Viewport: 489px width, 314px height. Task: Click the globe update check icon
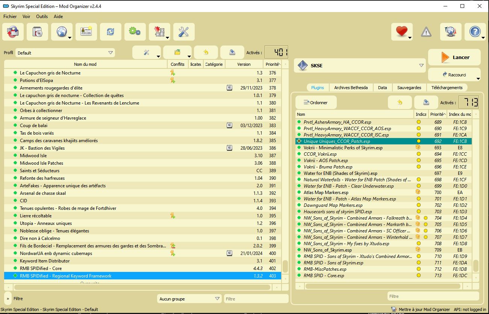[x=451, y=32]
